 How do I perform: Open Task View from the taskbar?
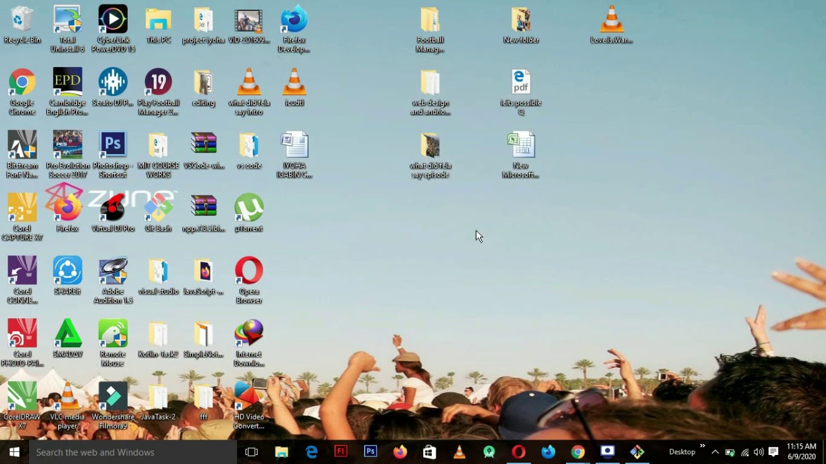coord(252,452)
